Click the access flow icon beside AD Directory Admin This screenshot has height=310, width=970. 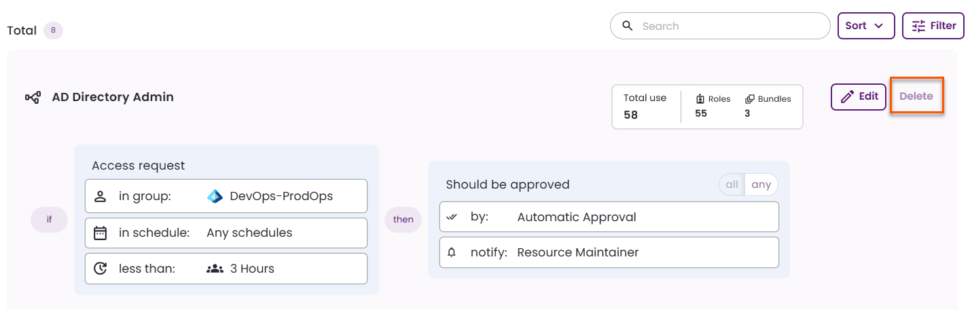click(33, 98)
